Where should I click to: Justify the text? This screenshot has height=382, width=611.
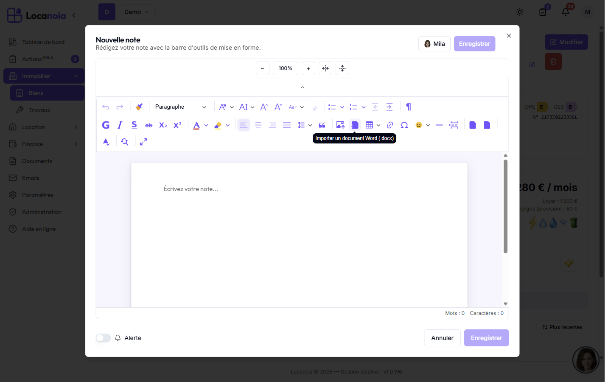[x=287, y=125]
